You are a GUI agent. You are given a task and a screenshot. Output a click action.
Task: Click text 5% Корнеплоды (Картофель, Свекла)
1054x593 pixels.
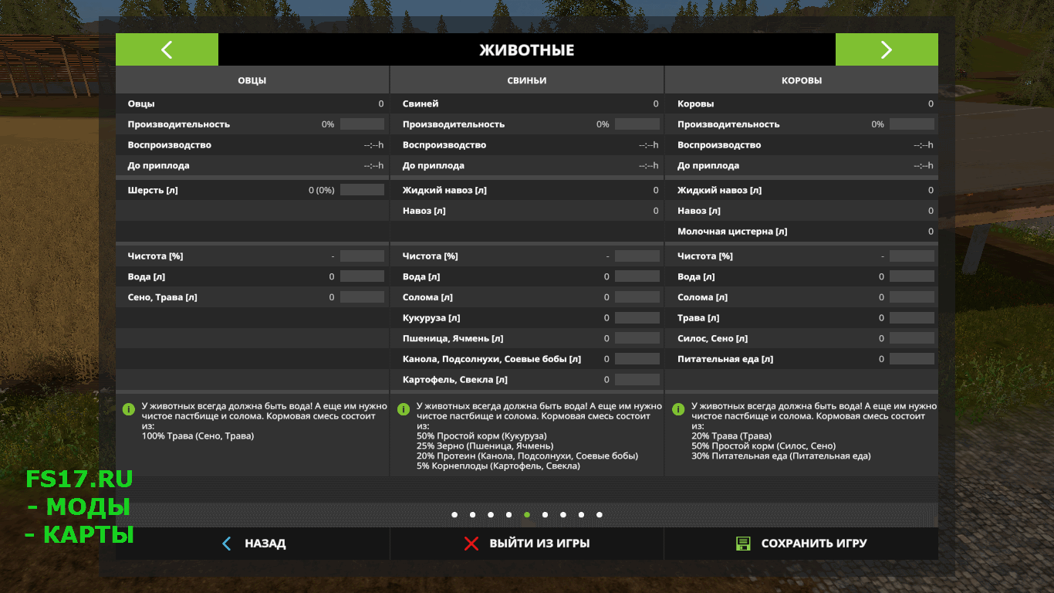pyautogui.click(x=498, y=466)
